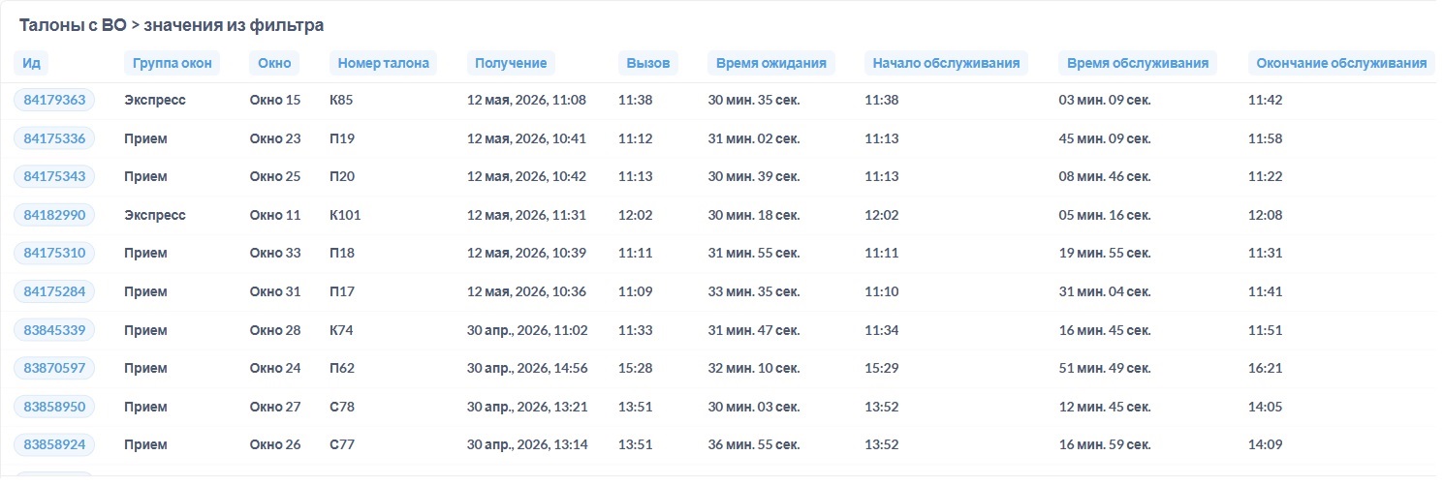Click the Получение column header
1444x486 pixels.
(511, 63)
